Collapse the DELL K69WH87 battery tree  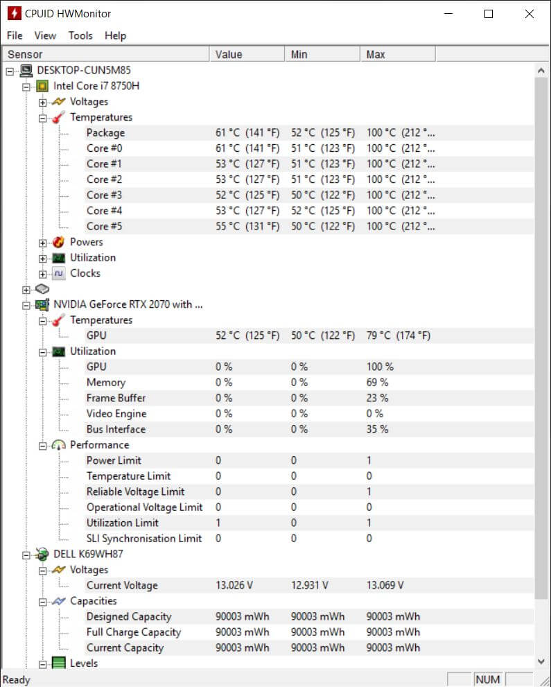[x=26, y=555]
